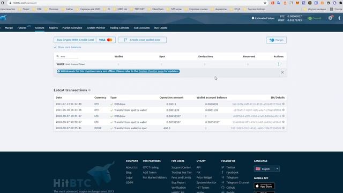The width and height of the screenshot is (343, 193).
Task: Open Price Widget footer link
Action: pos(204,177)
